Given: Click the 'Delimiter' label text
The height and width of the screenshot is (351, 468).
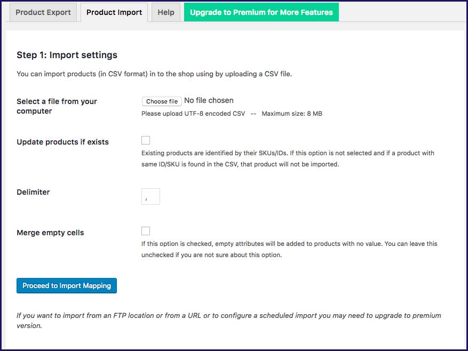Looking at the screenshot, I should coord(33,192).
